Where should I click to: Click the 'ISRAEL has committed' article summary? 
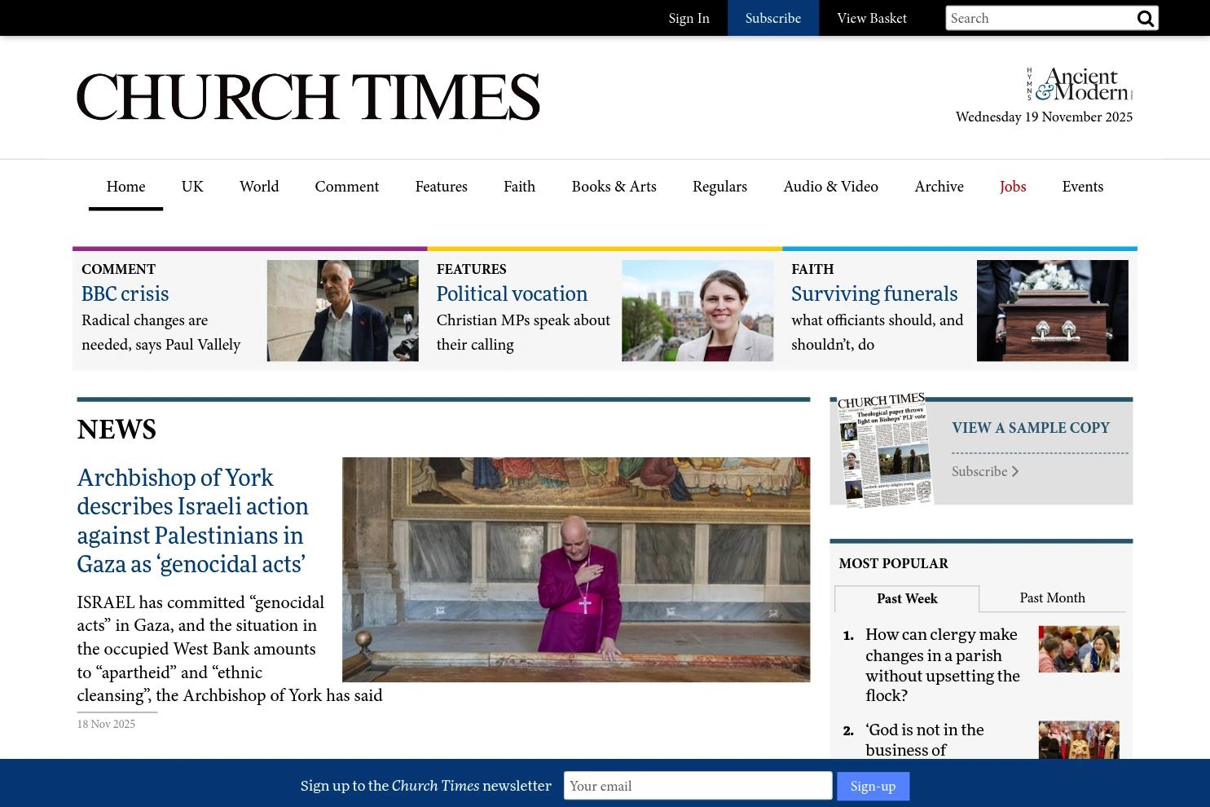pyautogui.click(x=229, y=649)
